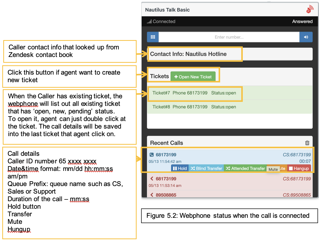Mute the current call
This screenshot has width=319, height=242.
coord(277,169)
